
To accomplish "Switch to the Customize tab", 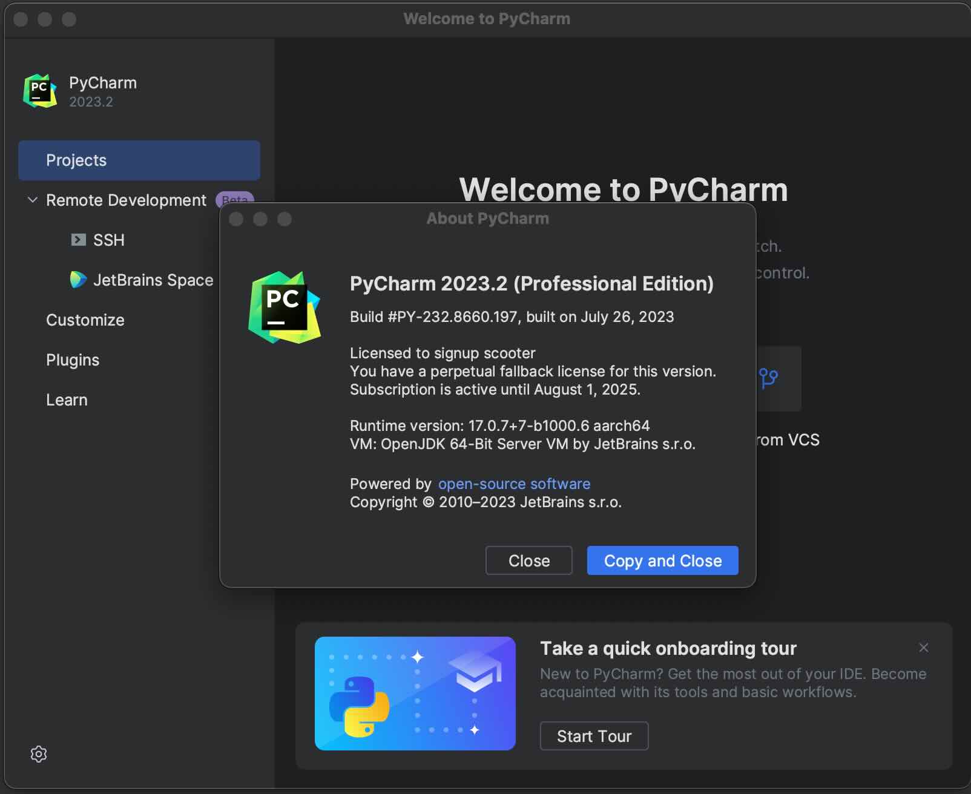I will (x=85, y=320).
